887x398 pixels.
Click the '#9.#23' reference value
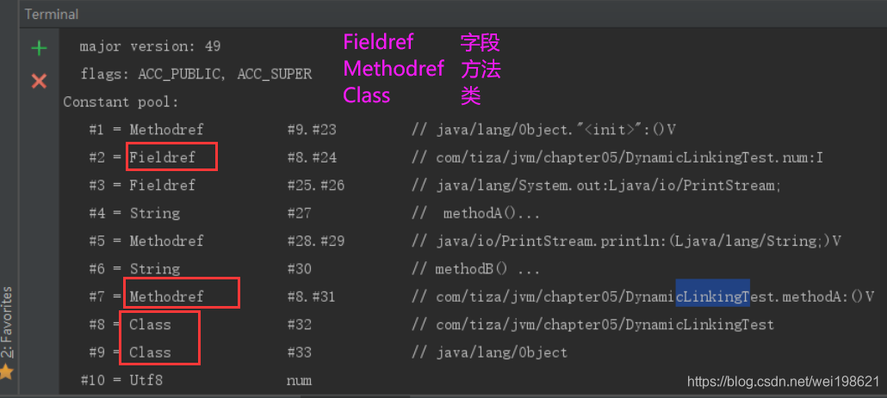coord(312,130)
